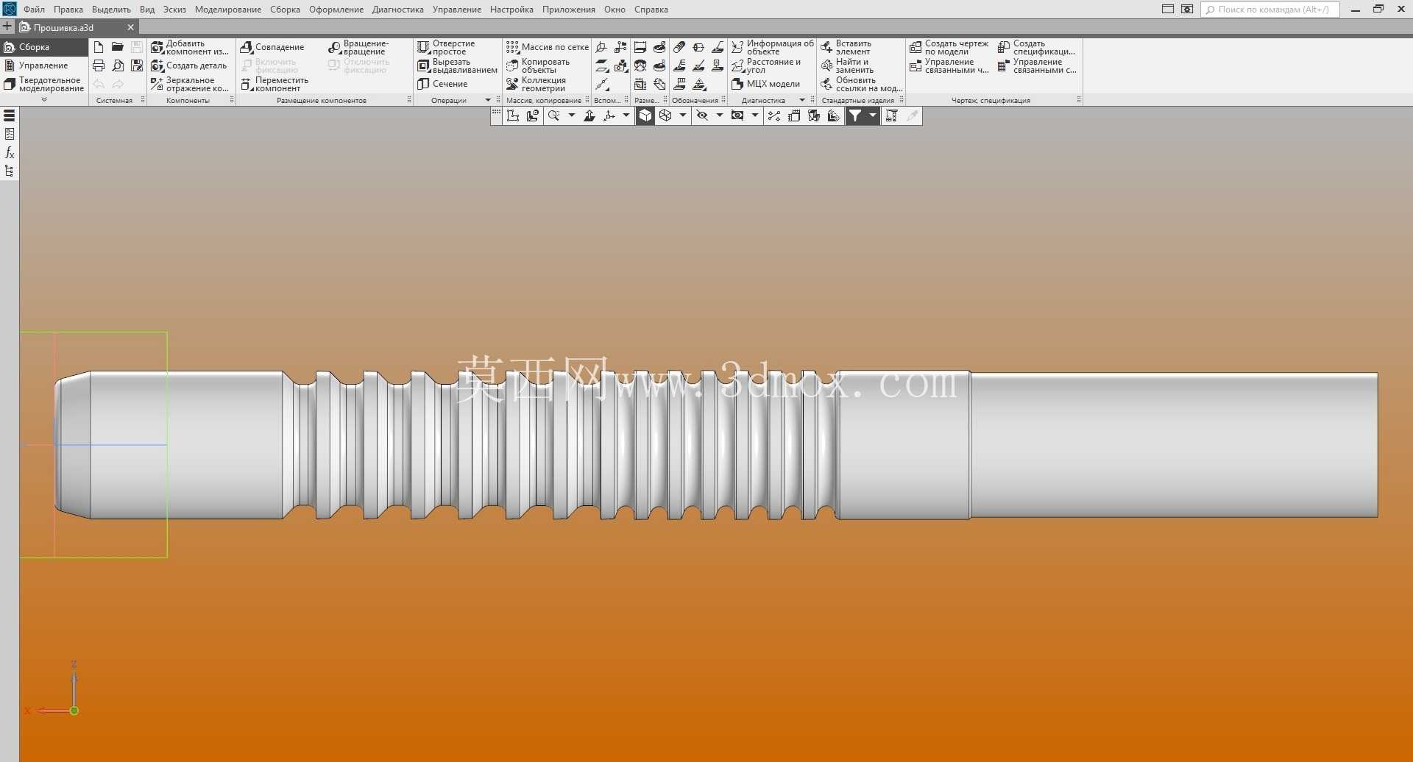1413x762 pixels.
Task: Open filter funnel dropdown arrow
Action: 873,115
